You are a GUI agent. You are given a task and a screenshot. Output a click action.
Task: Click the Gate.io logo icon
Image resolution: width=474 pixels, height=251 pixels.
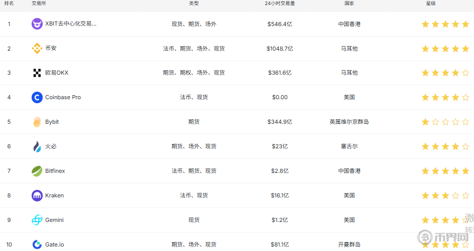(37, 244)
